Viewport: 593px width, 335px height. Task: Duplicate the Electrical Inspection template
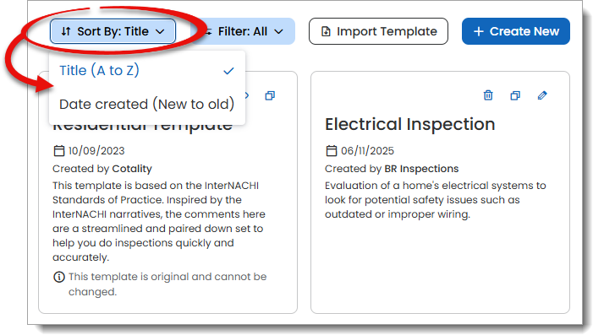point(515,95)
